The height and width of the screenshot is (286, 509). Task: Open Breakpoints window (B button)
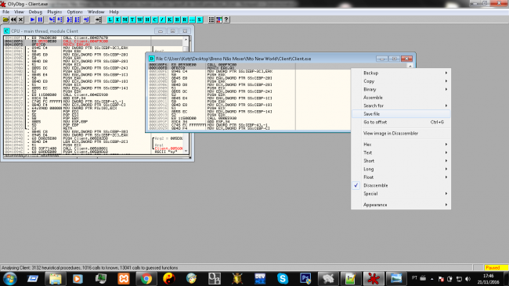[x=177, y=20]
